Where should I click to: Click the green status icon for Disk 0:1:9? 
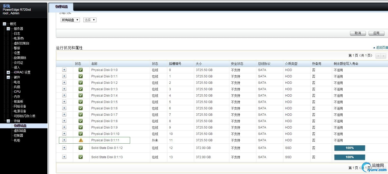tap(81, 127)
